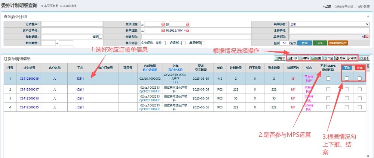Click the 审核 (approve) toolbar icon
Viewport: 374px width, 158px height.
[x=352, y=59]
